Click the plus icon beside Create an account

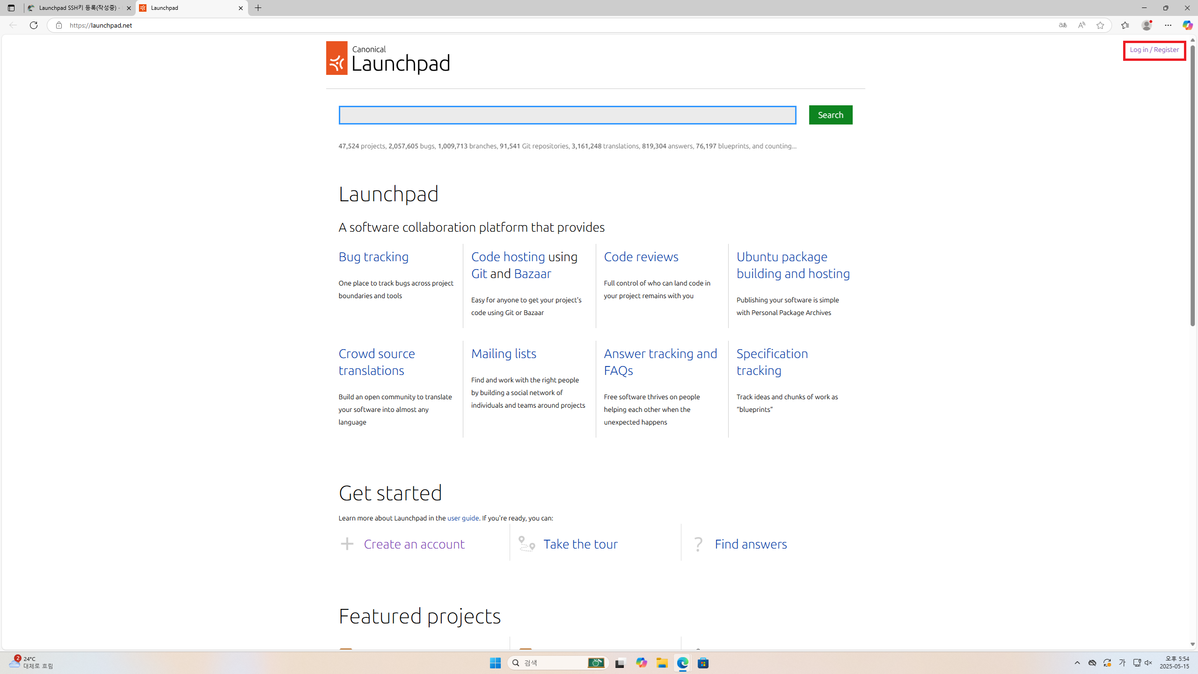click(347, 544)
